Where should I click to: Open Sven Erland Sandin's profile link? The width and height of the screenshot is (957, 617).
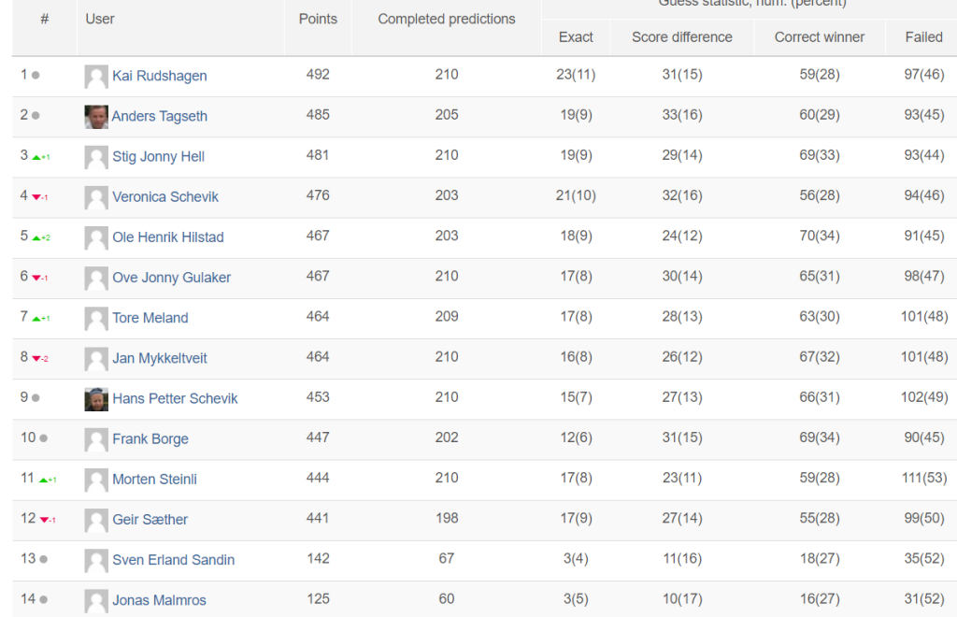tap(173, 560)
